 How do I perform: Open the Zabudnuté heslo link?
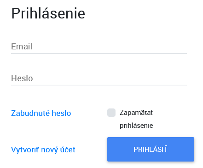(41, 113)
